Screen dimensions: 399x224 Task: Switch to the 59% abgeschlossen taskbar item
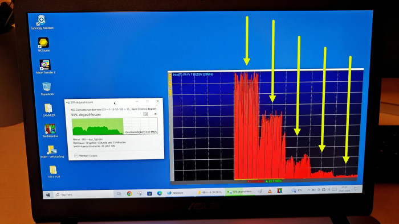[240, 192]
